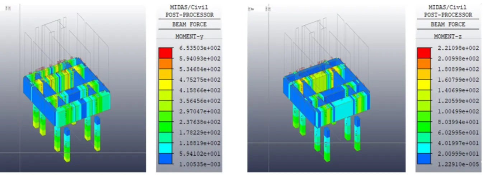Screen dimensions: 483x175
Task: Click BEAM FORCE header in MOMENT-y legend
Action: click(x=189, y=24)
